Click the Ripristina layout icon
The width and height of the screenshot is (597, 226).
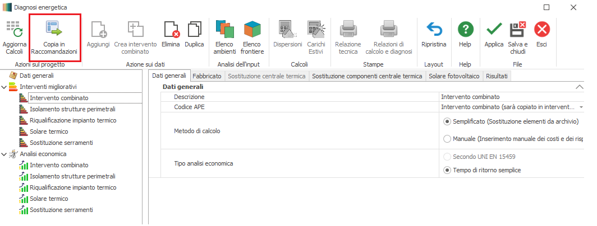(x=434, y=30)
